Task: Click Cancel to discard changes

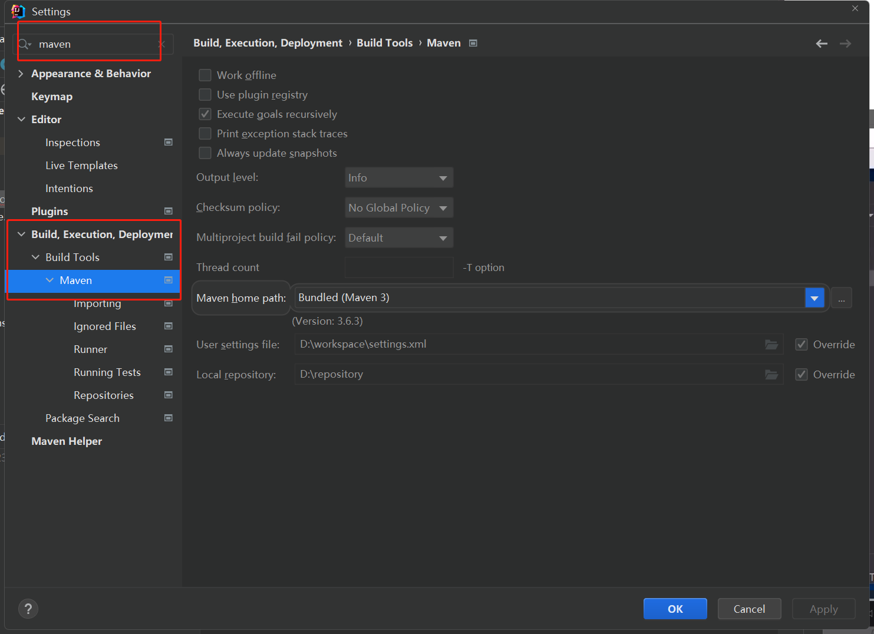Action: coord(750,609)
